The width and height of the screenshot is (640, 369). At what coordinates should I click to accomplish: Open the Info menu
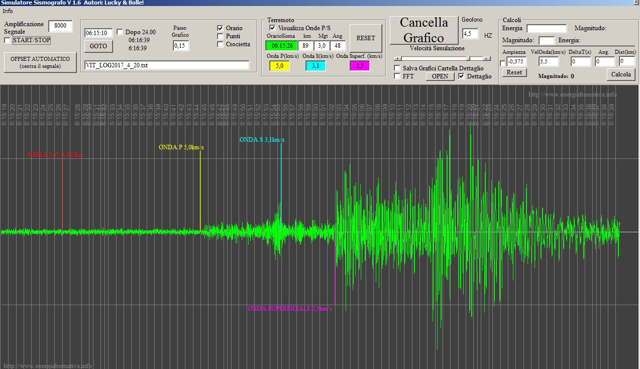click(x=9, y=11)
